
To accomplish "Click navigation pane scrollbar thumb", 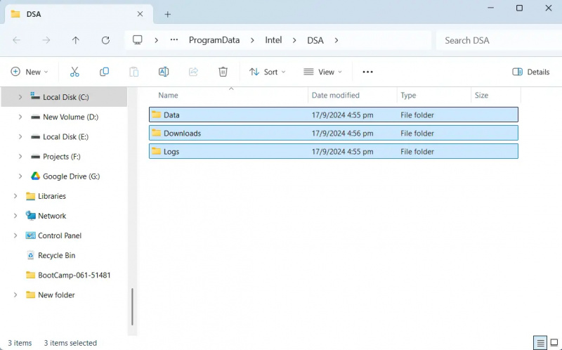I will click(x=132, y=306).
